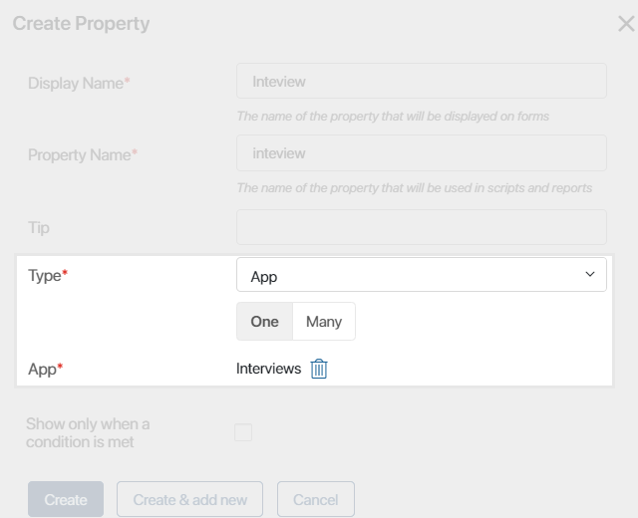The width and height of the screenshot is (638, 518).
Task: Click the Create Property dialog title
Action: tap(81, 23)
